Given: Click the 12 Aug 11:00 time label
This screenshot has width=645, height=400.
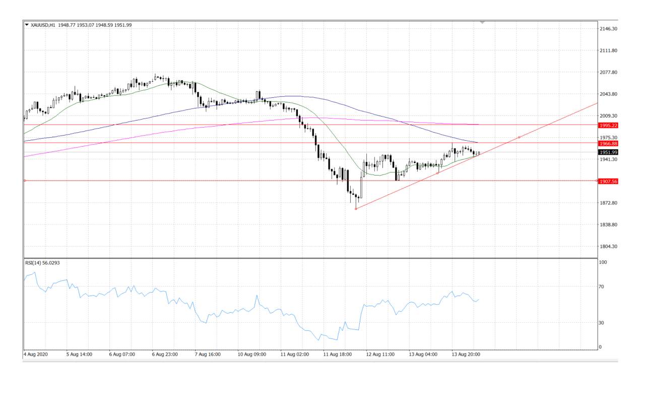Looking at the screenshot, I should coord(380,354).
